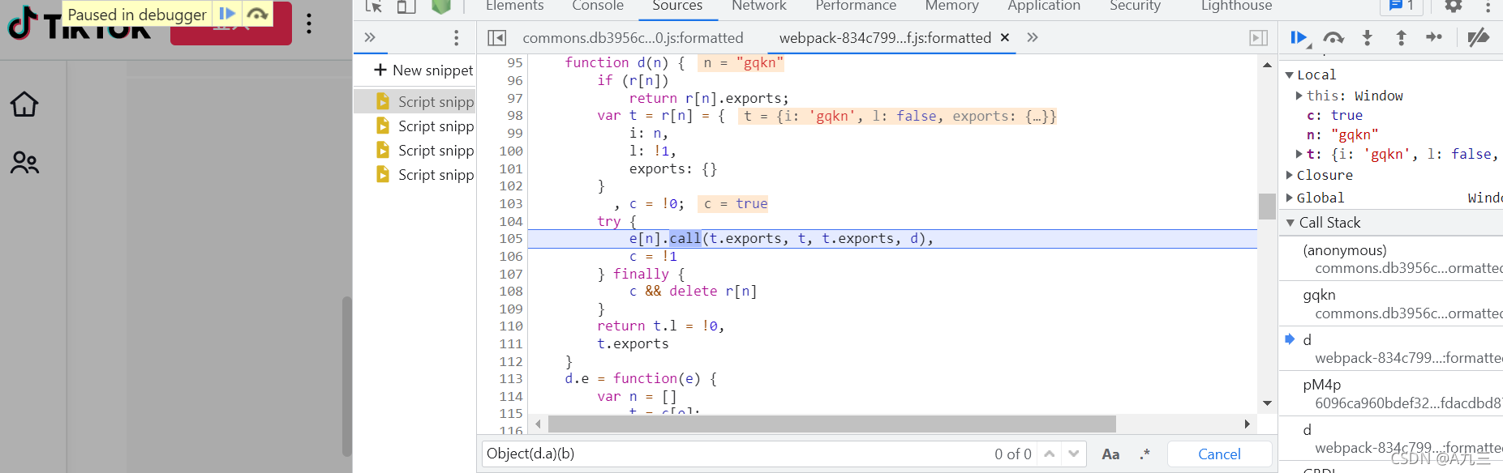Resume from the Paused in debugger overlay
The width and height of the screenshot is (1503, 473).
(228, 14)
